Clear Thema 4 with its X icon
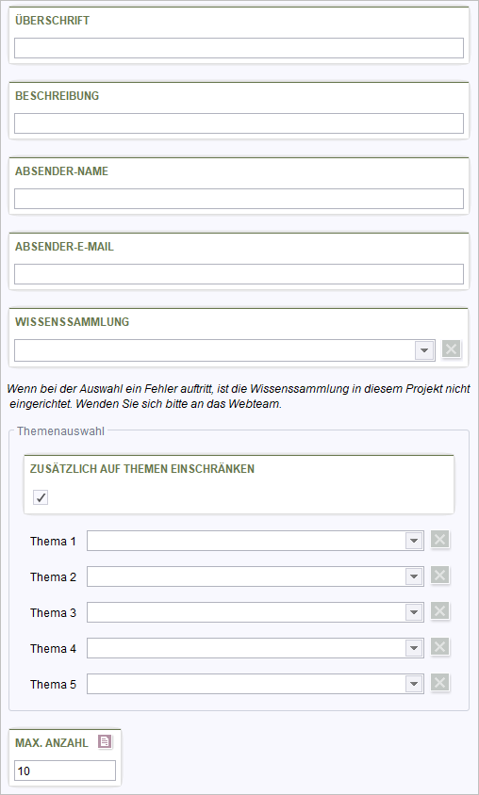This screenshot has width=479, height=795. point(440,647)
